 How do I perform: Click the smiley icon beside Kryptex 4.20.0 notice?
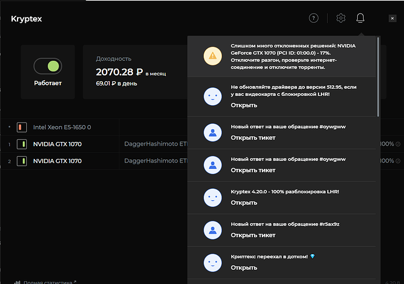tap(213, 198)
